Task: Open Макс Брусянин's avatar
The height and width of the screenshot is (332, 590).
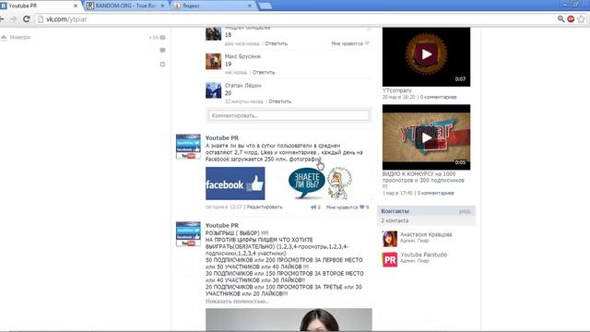Action: (x=213, y=62)
